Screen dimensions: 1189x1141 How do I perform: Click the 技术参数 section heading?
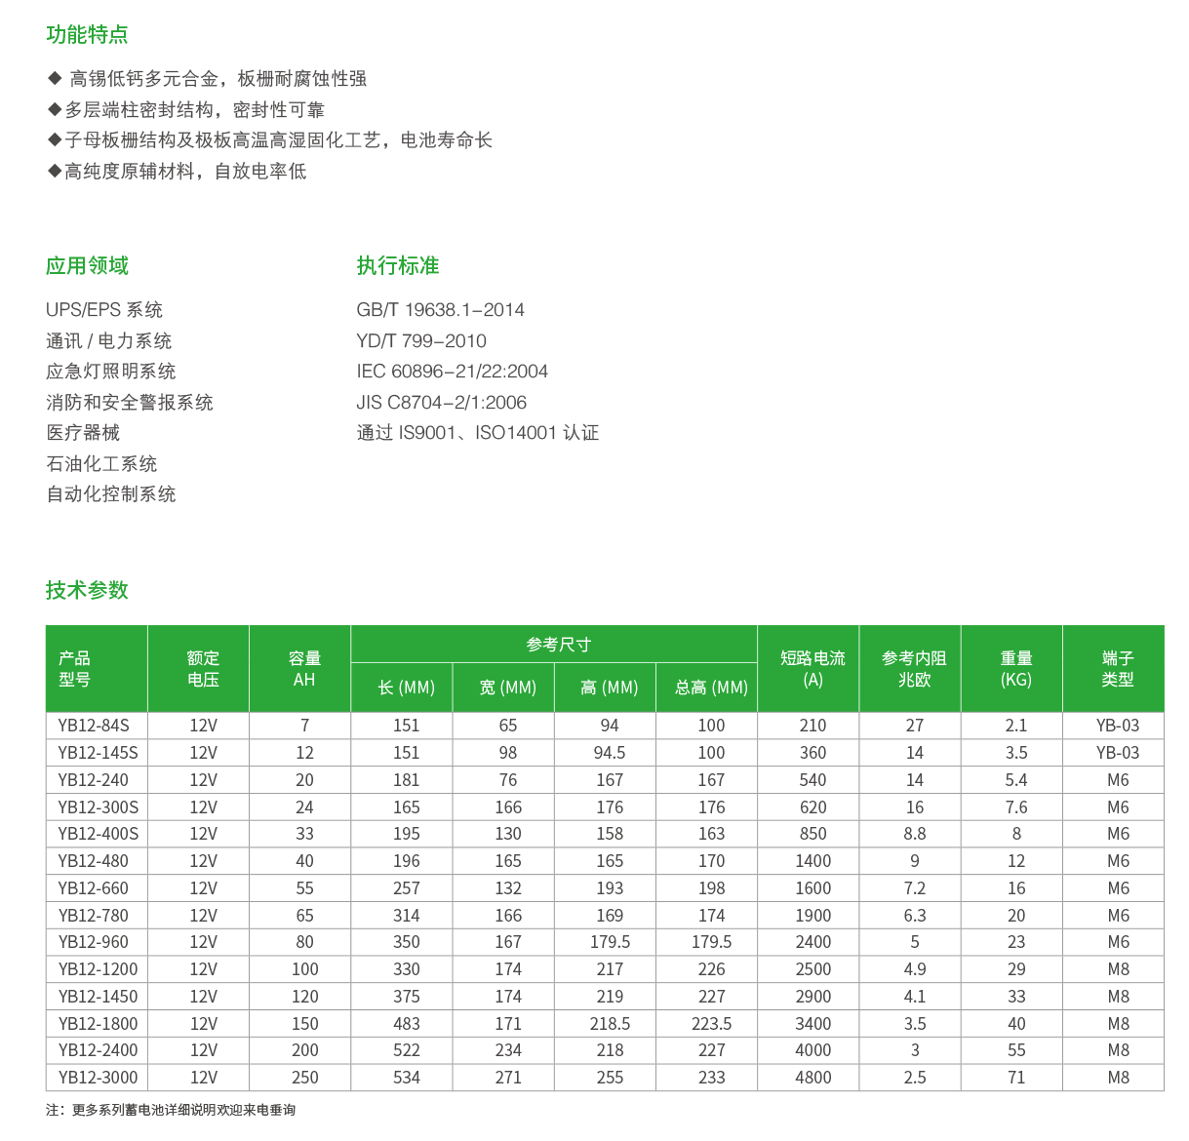(87, 590)
